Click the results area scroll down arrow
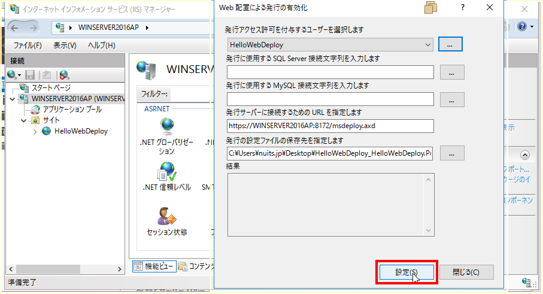This screenshot has height=294, width=543. pos(429,231)
